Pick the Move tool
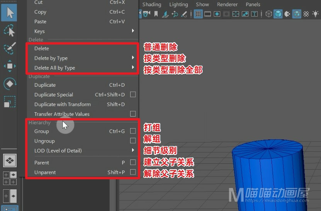 10,66
